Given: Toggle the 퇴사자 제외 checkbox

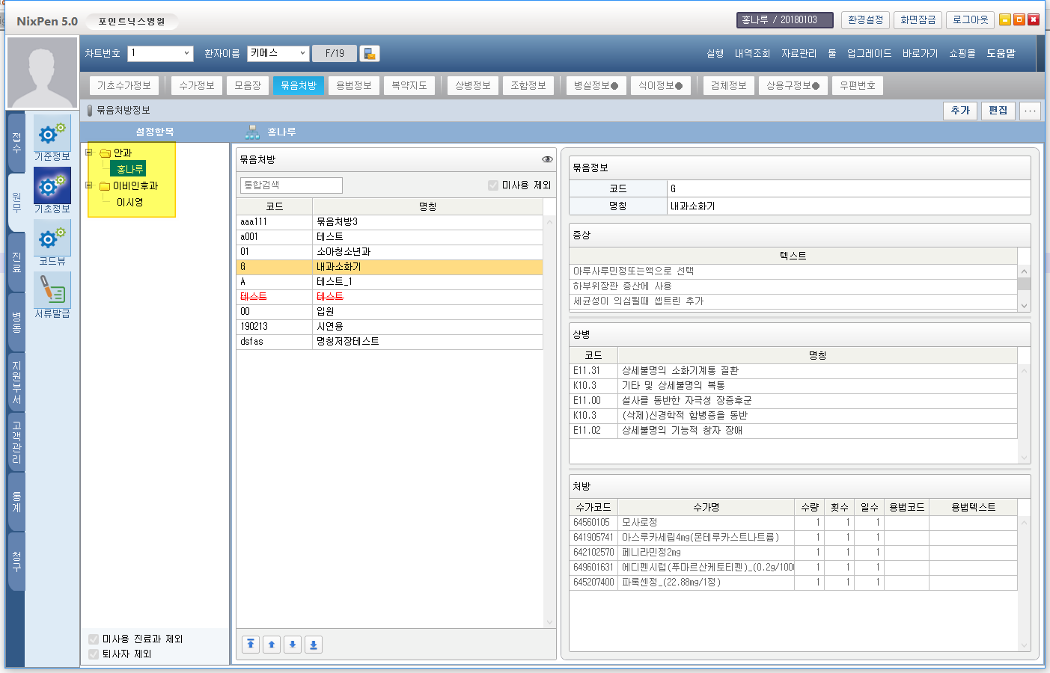Looking at the screenshot, I should tap(94, 654).
